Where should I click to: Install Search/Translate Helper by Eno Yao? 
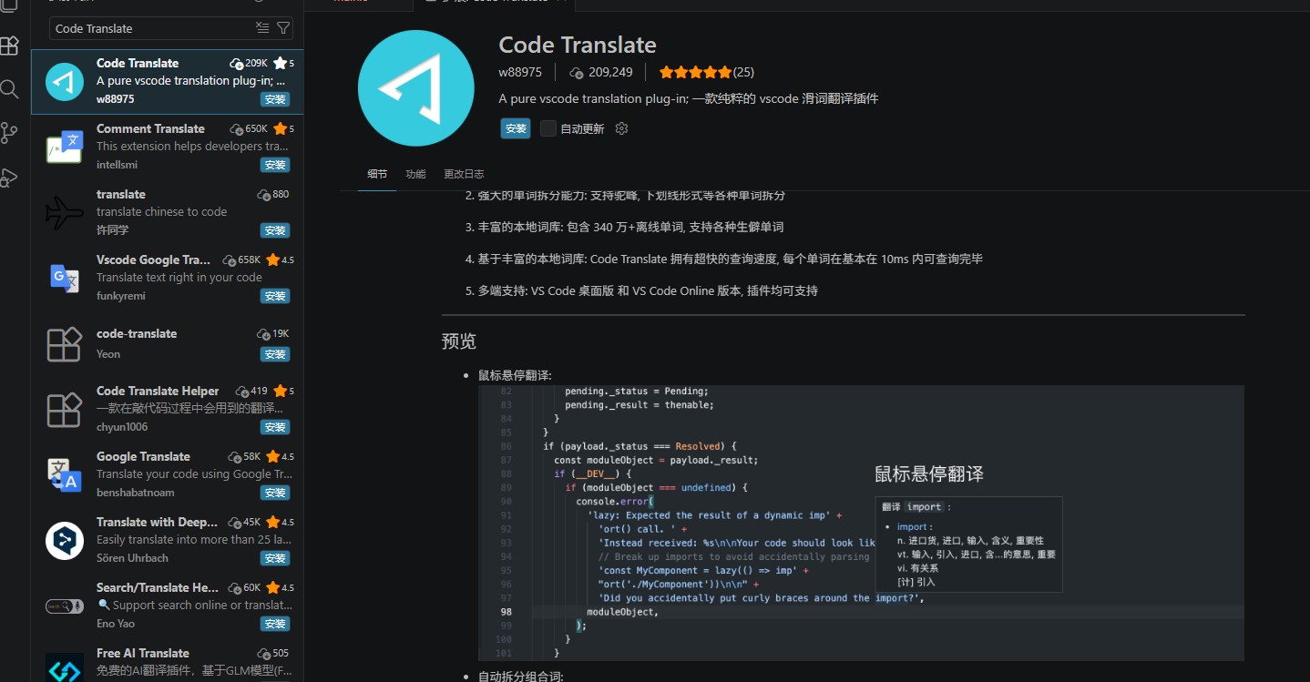pos(275,624)
